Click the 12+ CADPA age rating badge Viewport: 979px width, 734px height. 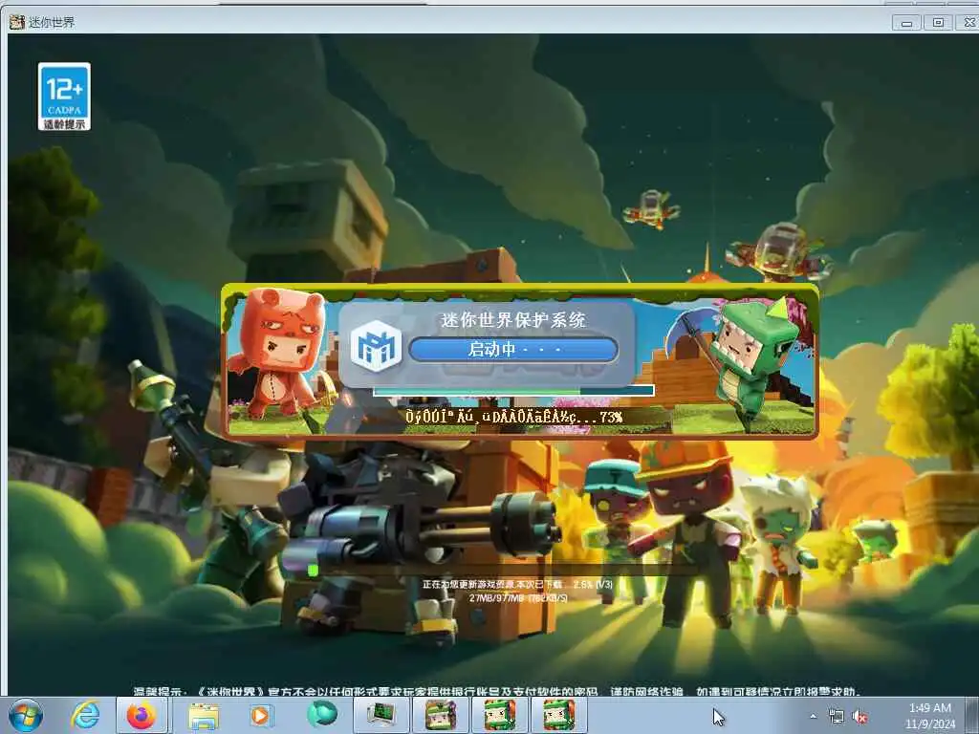pos(64,97)
